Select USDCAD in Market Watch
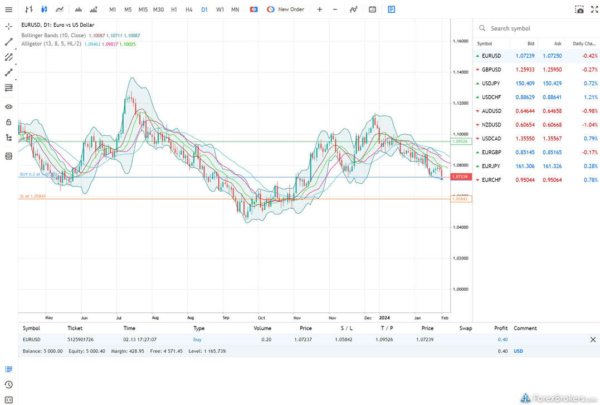This screenshot has width=600, height=405. [536, 139]
